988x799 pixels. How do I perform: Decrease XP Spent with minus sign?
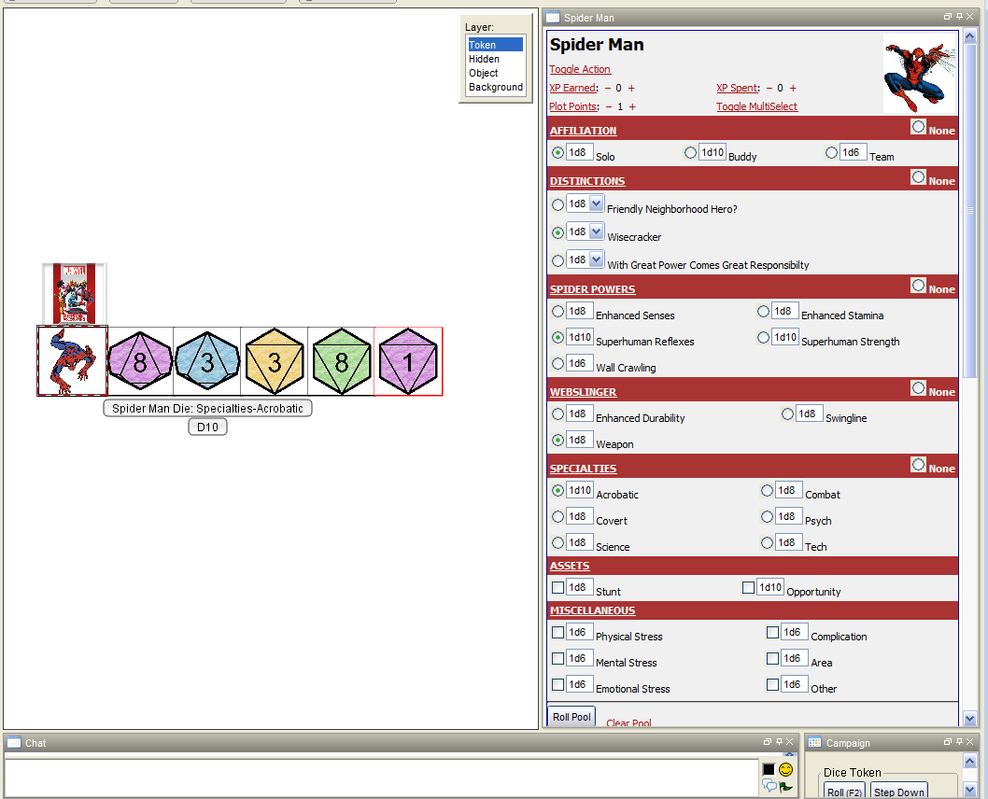coord(769,88)
